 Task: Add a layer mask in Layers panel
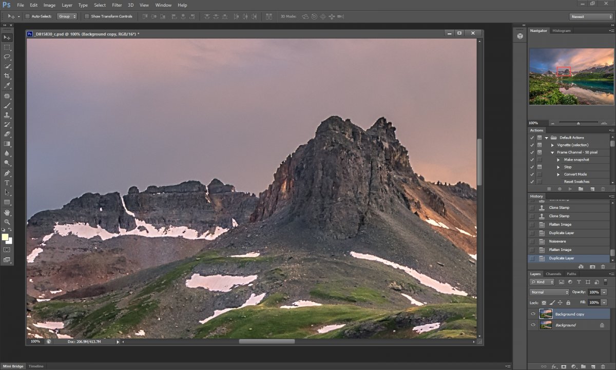tap(564, 367)
